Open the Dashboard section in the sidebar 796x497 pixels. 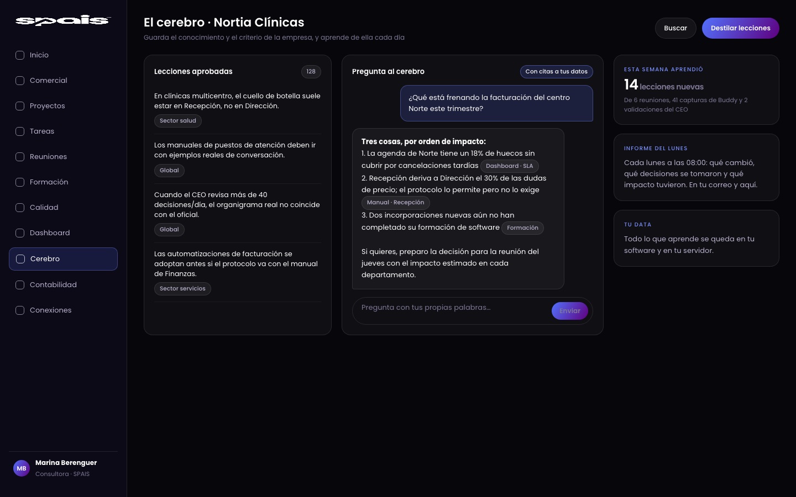(x=63, y=233)
